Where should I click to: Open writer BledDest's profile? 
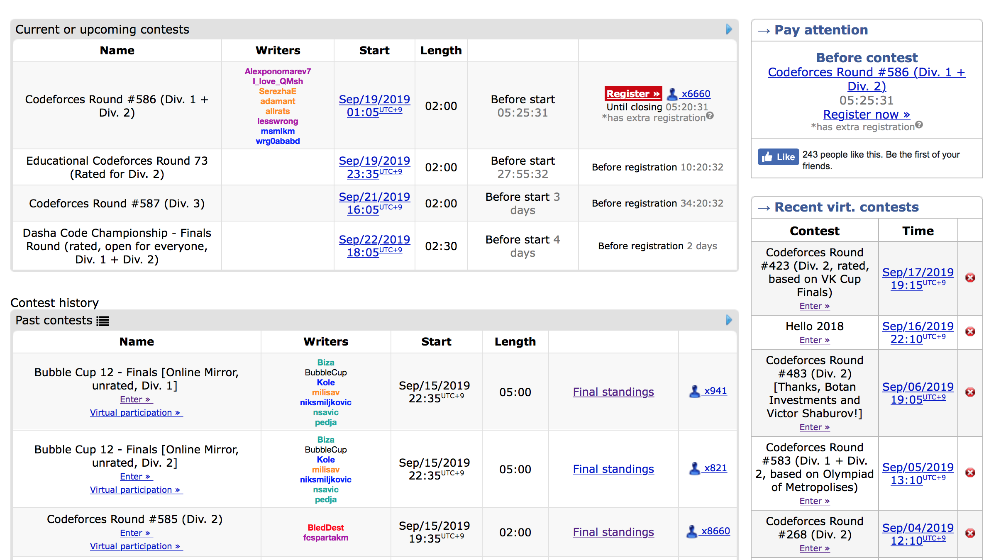326,528
